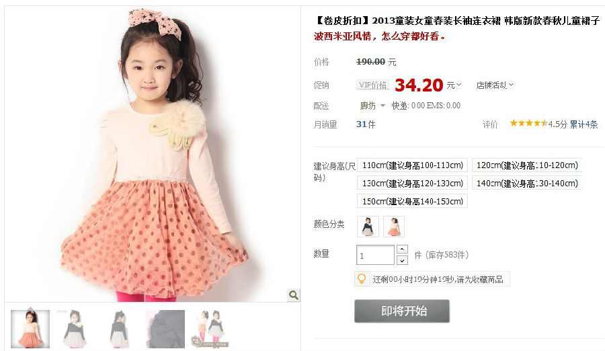Select size 120cm option
This screenshot has height=351, width=605.
pos(527,165)
